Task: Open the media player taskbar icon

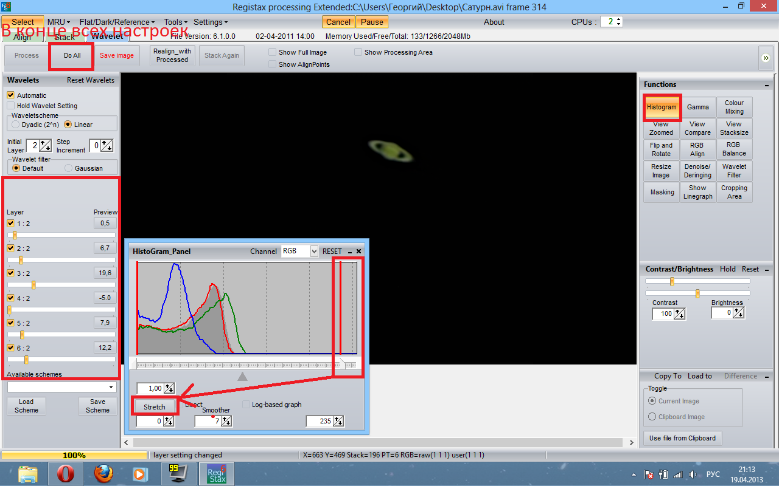Action: pos(139,474)
